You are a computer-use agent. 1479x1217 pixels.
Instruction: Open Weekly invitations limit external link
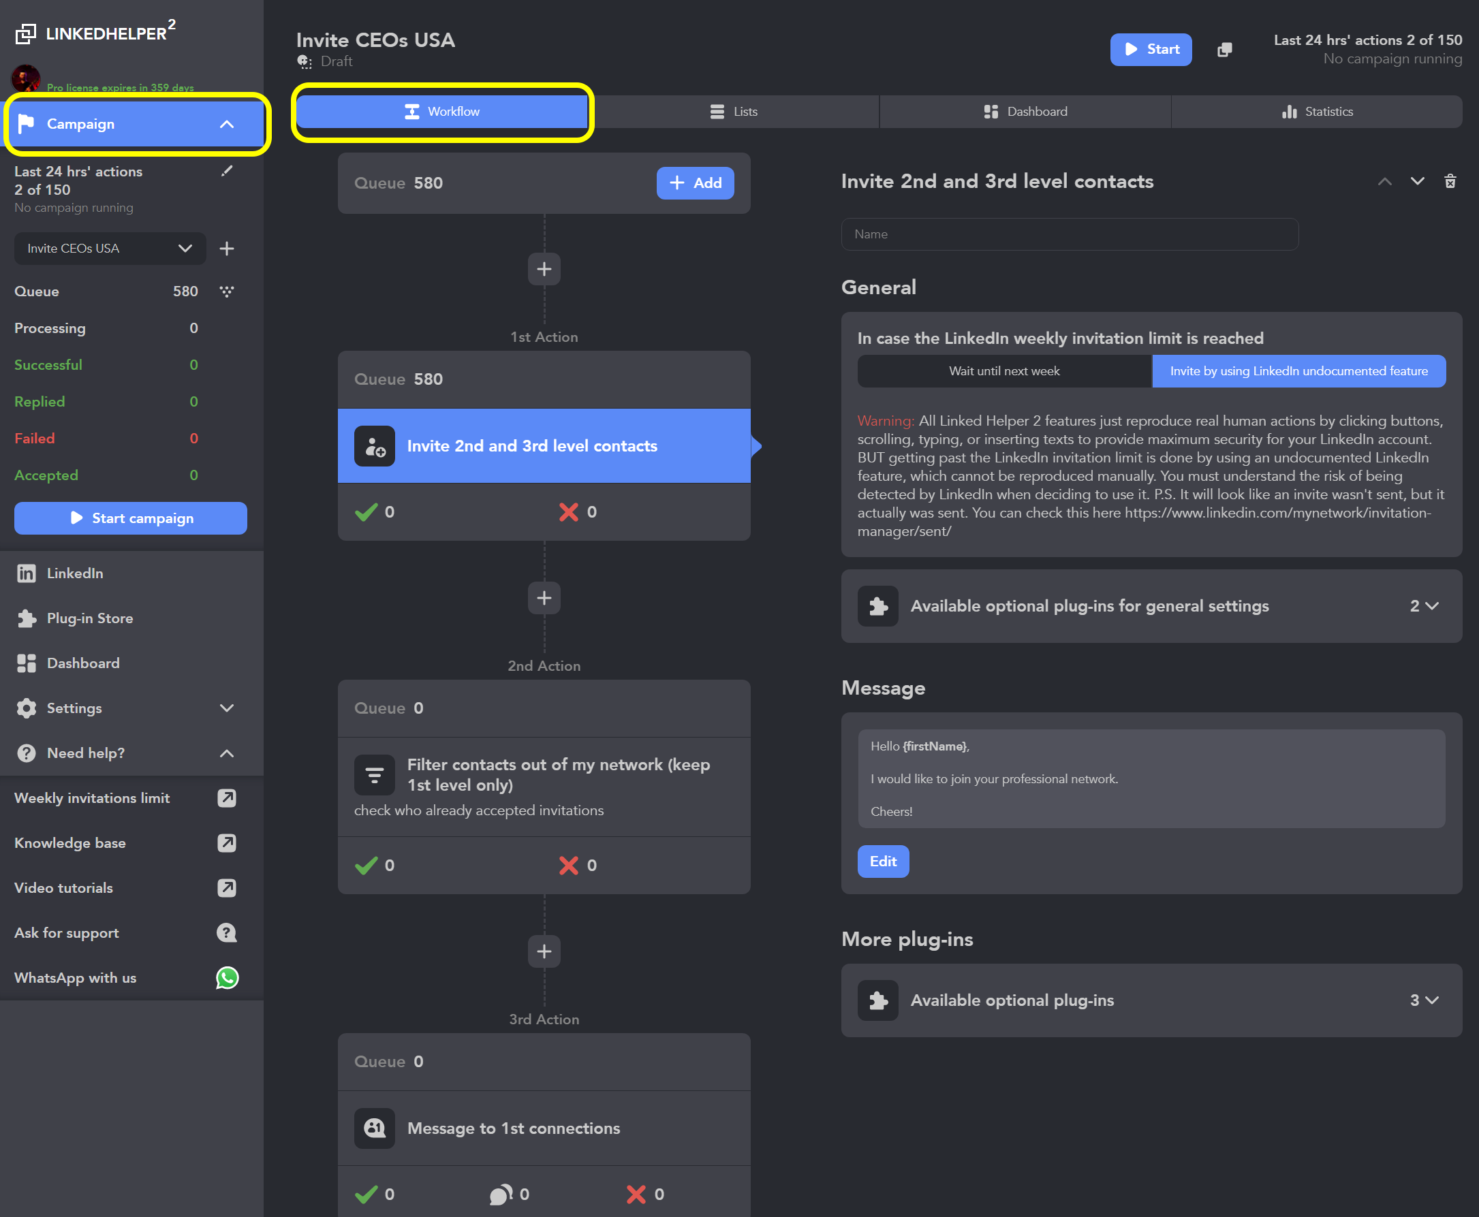226,797
